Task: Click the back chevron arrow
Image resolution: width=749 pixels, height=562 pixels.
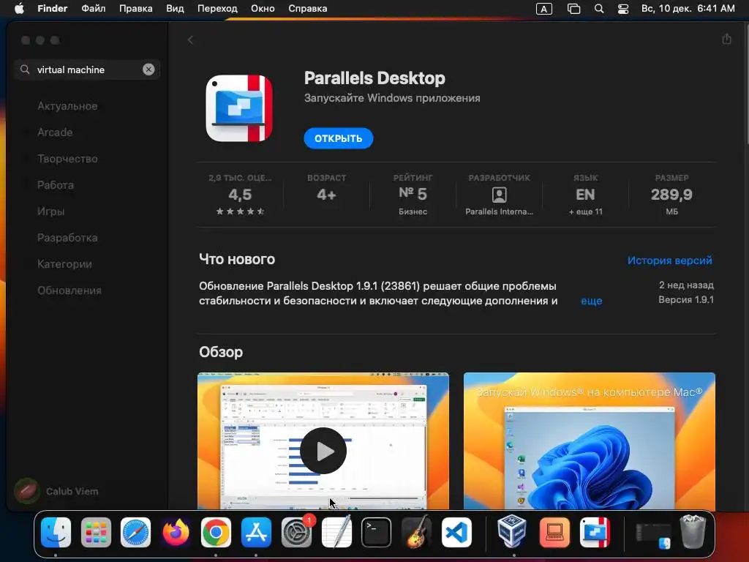Action: click(x=190, y=40)
